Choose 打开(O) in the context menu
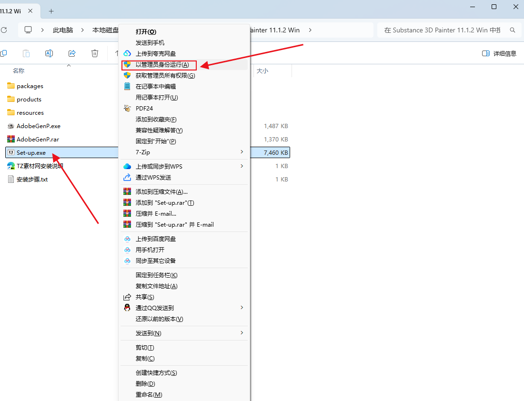 [184, 32]
